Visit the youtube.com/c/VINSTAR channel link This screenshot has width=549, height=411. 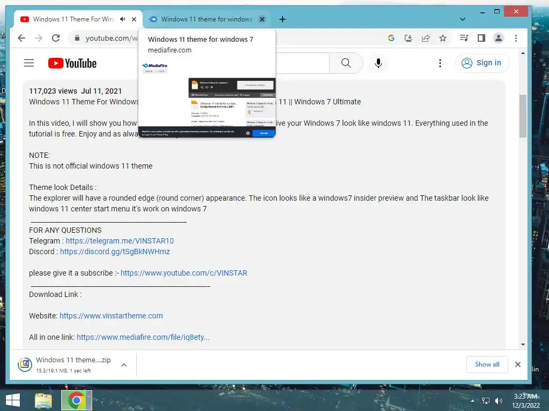point(184,273)
